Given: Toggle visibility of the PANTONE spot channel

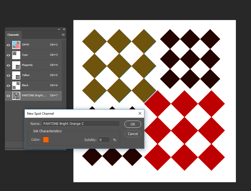Looking at the screenshot, I should pos(8,96).
